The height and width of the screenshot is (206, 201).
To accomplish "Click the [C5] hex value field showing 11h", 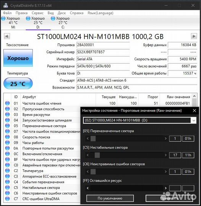I will pyautogui.click(x=188, y=155).
